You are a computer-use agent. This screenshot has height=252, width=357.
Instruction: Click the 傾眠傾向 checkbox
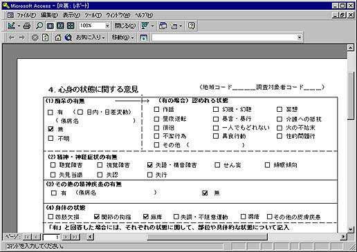[x=267, y=165]
